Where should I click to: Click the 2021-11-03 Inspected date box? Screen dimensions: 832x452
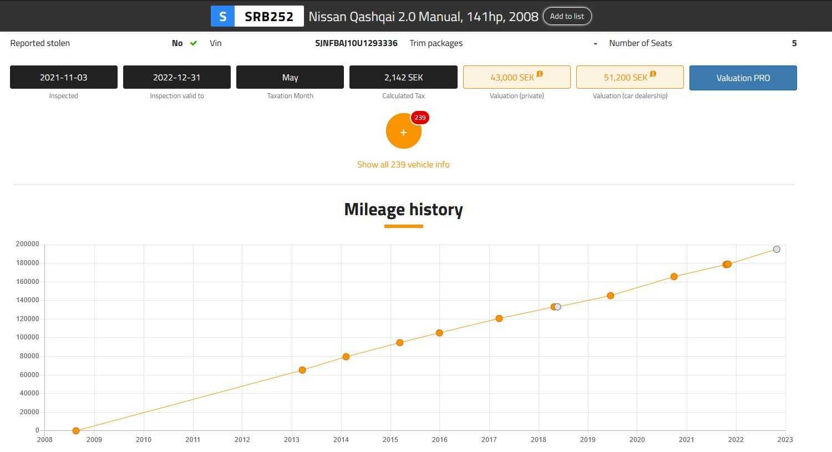(64, 77)
